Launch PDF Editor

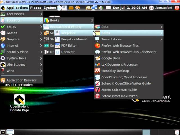click(74, 46)
